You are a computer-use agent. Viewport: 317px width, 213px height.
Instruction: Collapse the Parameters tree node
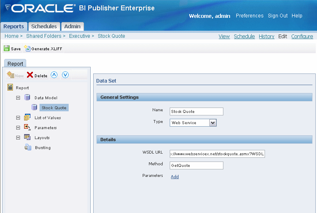[18, 128]
